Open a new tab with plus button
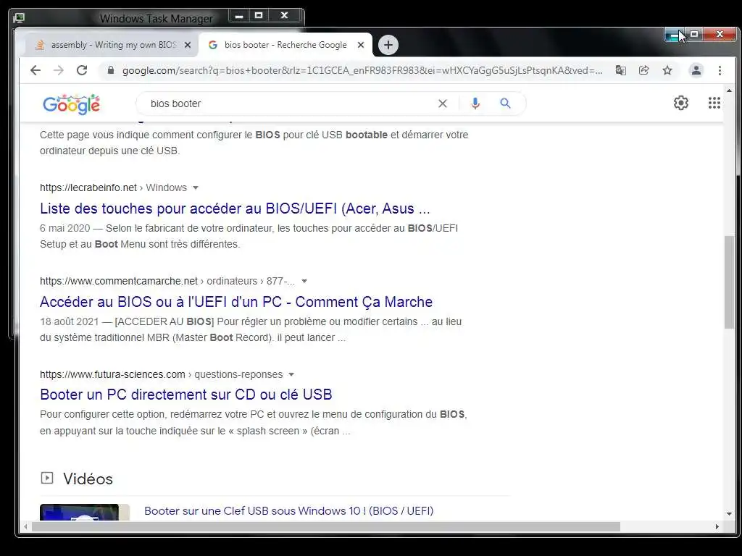 [x=388, y=45]
